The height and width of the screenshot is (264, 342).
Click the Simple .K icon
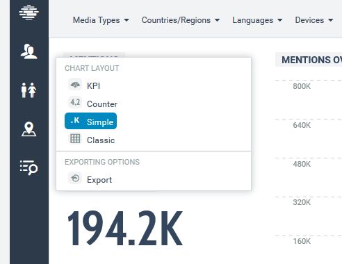click(75, 120)
